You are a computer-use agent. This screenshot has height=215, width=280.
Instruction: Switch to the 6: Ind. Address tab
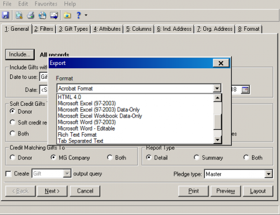(x=174, y=29)
